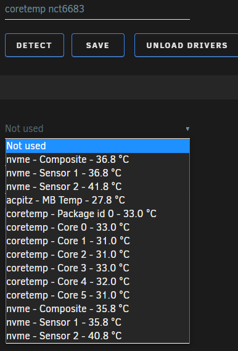Click the Unload Drivers button
The height and width of the screenshot is (351, 238).
tap(186, 45)
